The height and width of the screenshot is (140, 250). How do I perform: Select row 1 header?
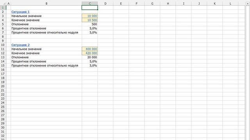pos(3,8)
